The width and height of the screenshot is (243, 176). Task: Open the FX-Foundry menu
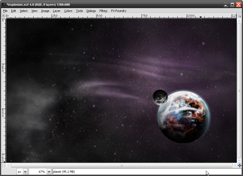119,11
